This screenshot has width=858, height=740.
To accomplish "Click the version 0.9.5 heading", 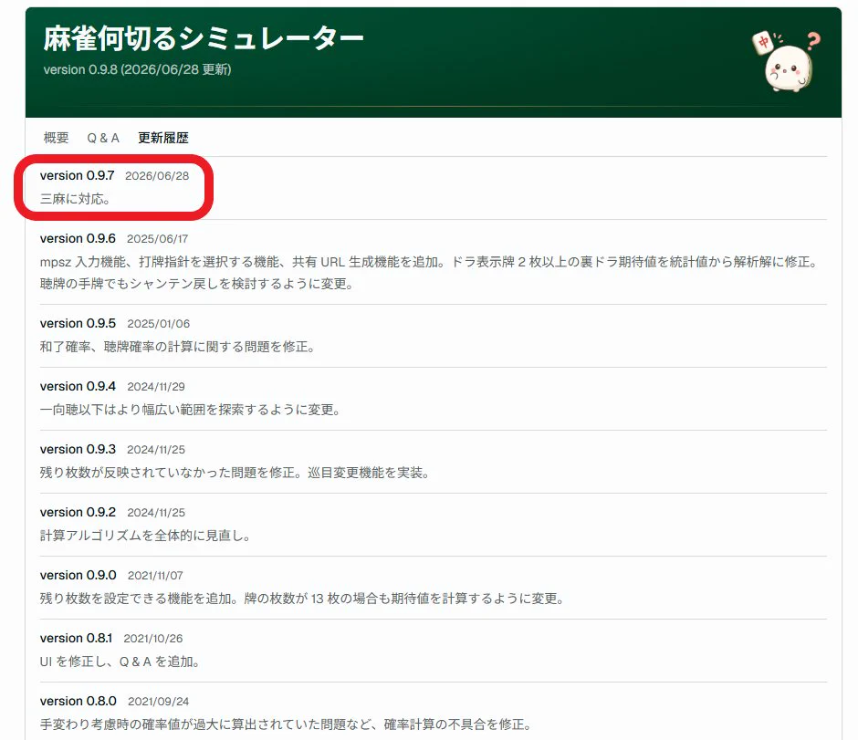I will (x=78, y=323).
